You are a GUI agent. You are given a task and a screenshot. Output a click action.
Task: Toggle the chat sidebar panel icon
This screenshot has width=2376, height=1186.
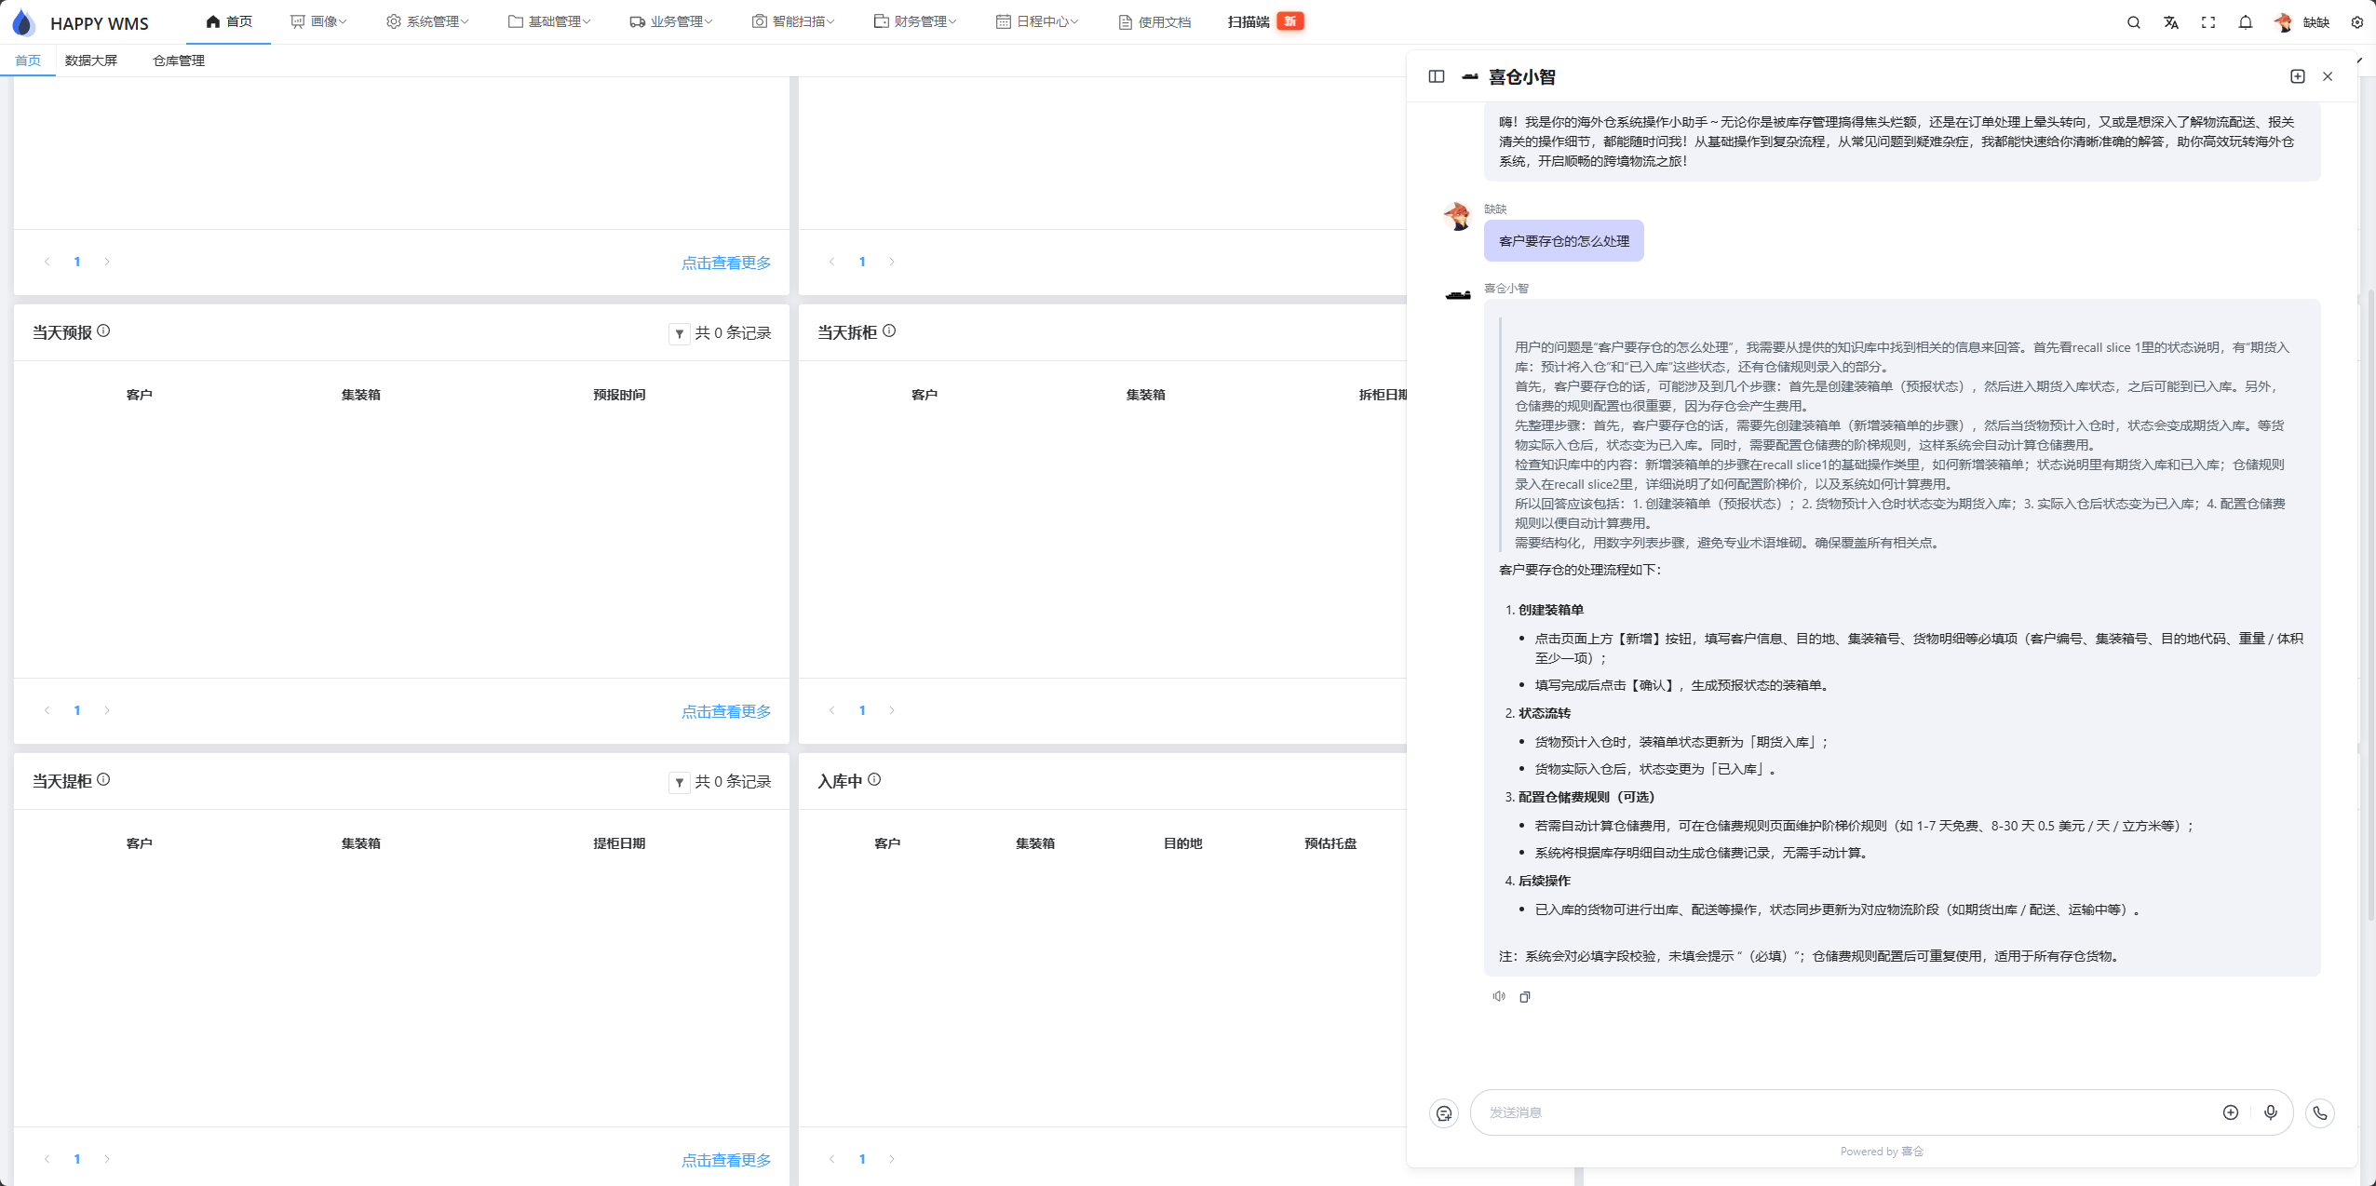(1436, 76)
